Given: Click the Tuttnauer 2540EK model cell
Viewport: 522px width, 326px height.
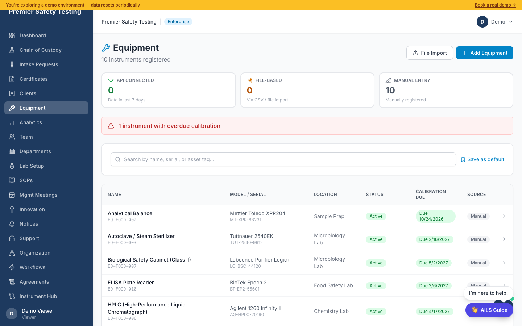Looking at the screenshot, I should pyautogui.click(x=252, y=236).
